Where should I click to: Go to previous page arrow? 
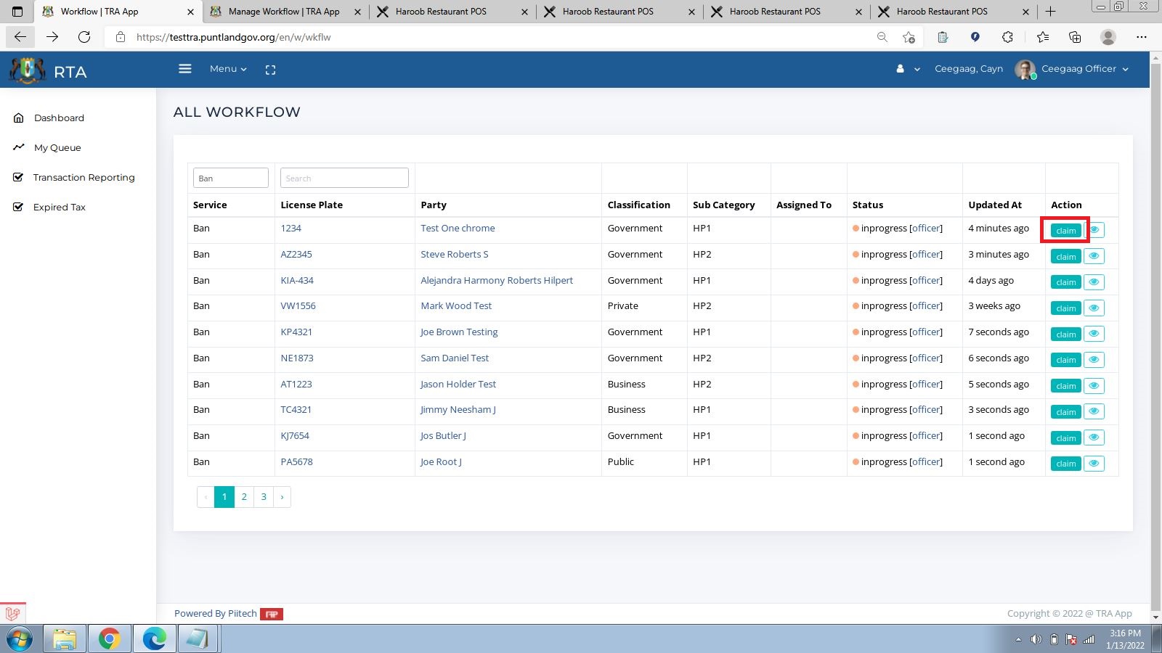coord(206,497)
